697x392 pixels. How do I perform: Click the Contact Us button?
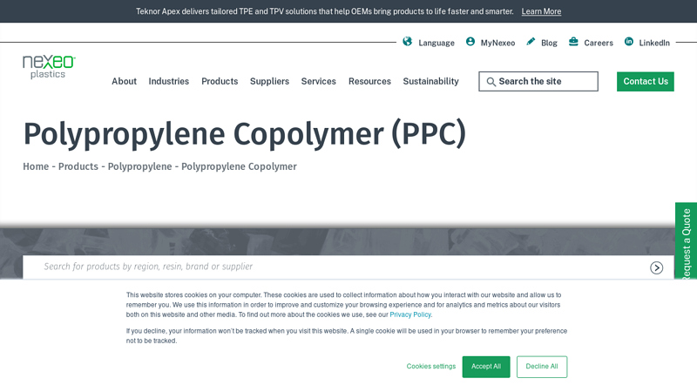(646, 81)
